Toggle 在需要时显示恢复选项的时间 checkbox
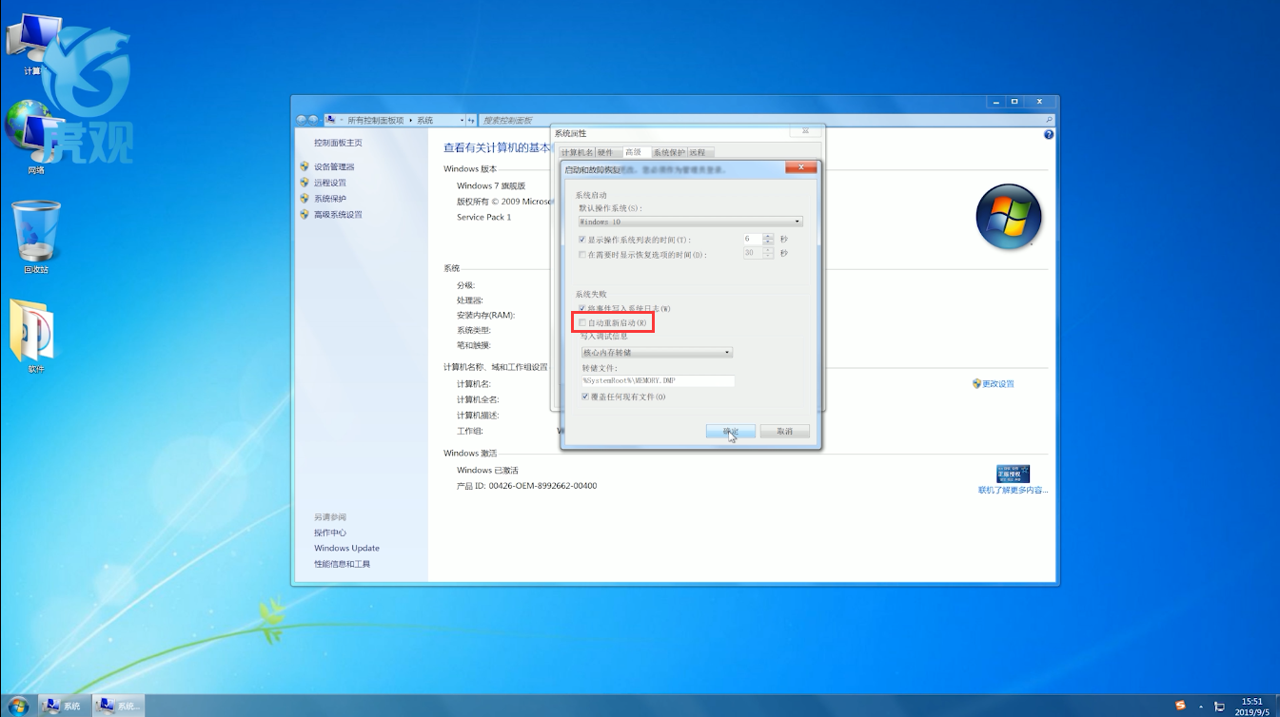 [x=583, y=254]
